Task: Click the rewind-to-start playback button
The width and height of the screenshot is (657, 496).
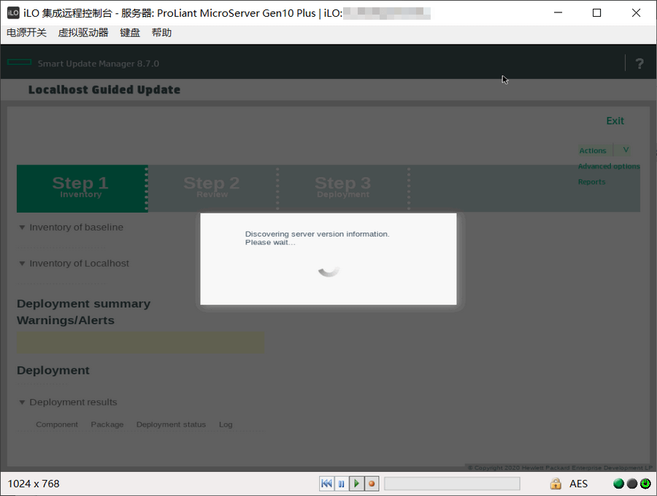Action: click(x=326, y=484)
